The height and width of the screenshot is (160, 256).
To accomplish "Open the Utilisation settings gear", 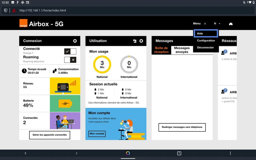I will click(x=141, y=41).
